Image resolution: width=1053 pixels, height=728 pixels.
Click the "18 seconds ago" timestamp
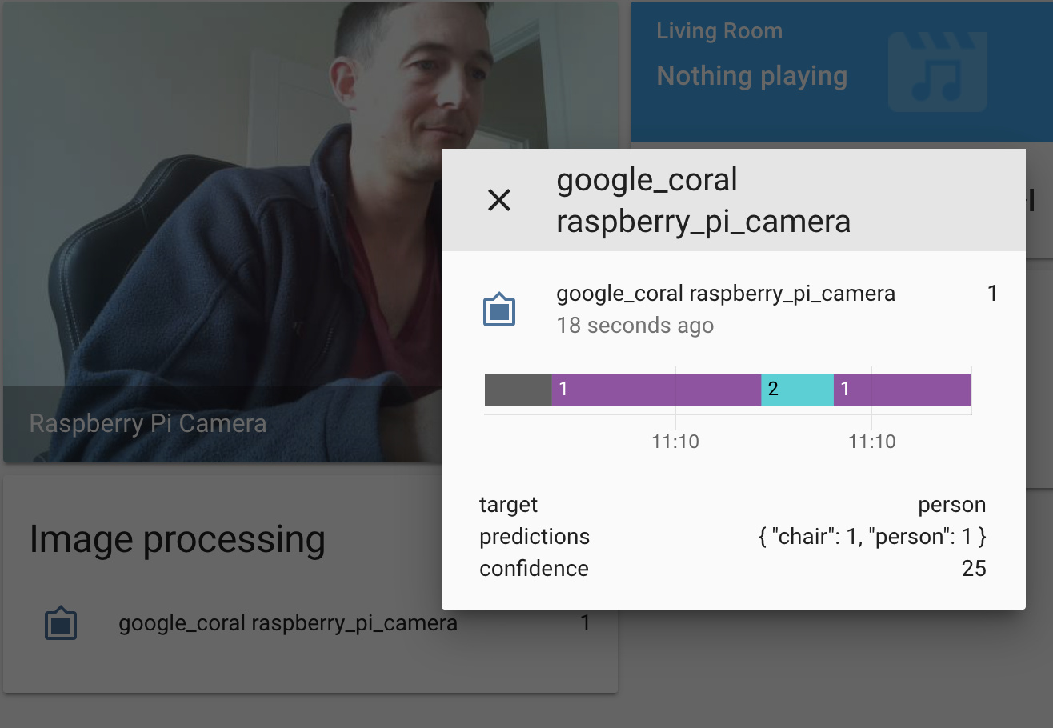point(635,326)
